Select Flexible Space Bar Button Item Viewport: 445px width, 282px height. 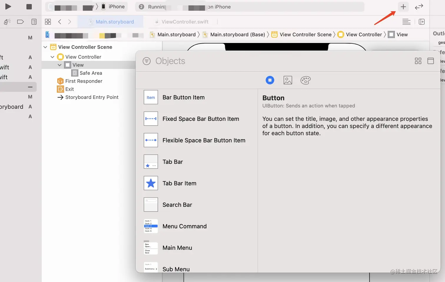coord(197,140)
